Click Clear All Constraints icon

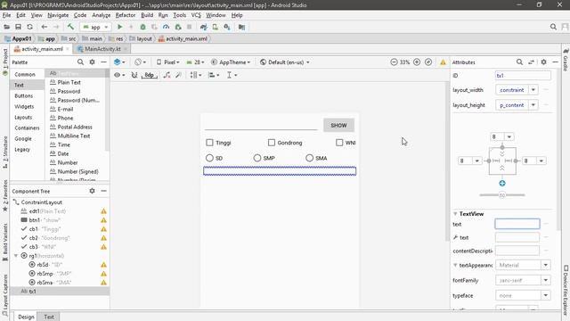point(167,75)
